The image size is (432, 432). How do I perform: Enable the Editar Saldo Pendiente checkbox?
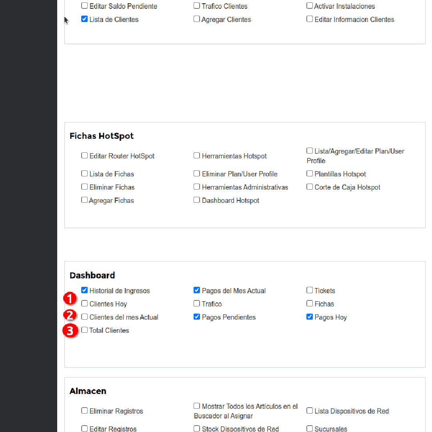tap(84, 6)
